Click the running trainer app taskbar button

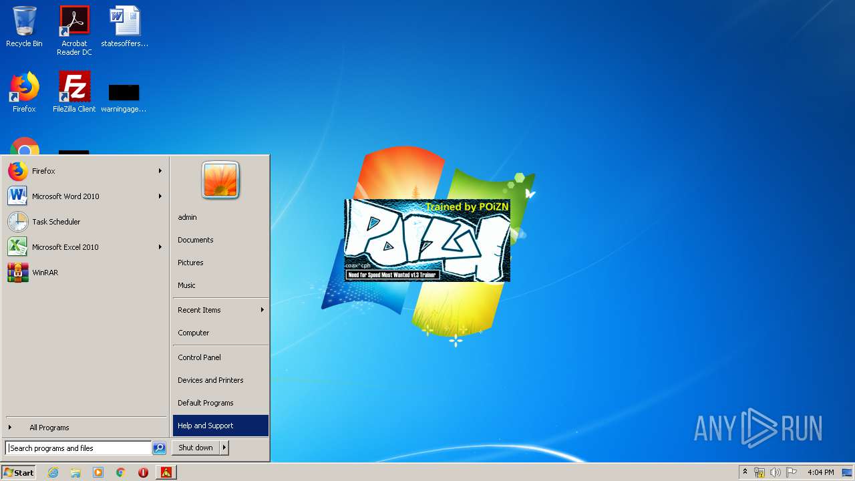tap(166, 472)
